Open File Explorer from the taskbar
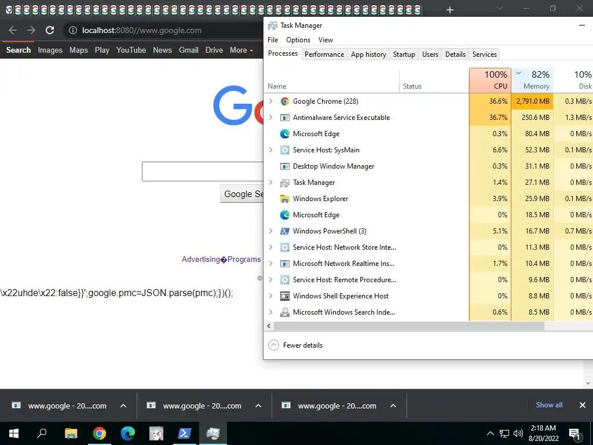 point(71,433)
